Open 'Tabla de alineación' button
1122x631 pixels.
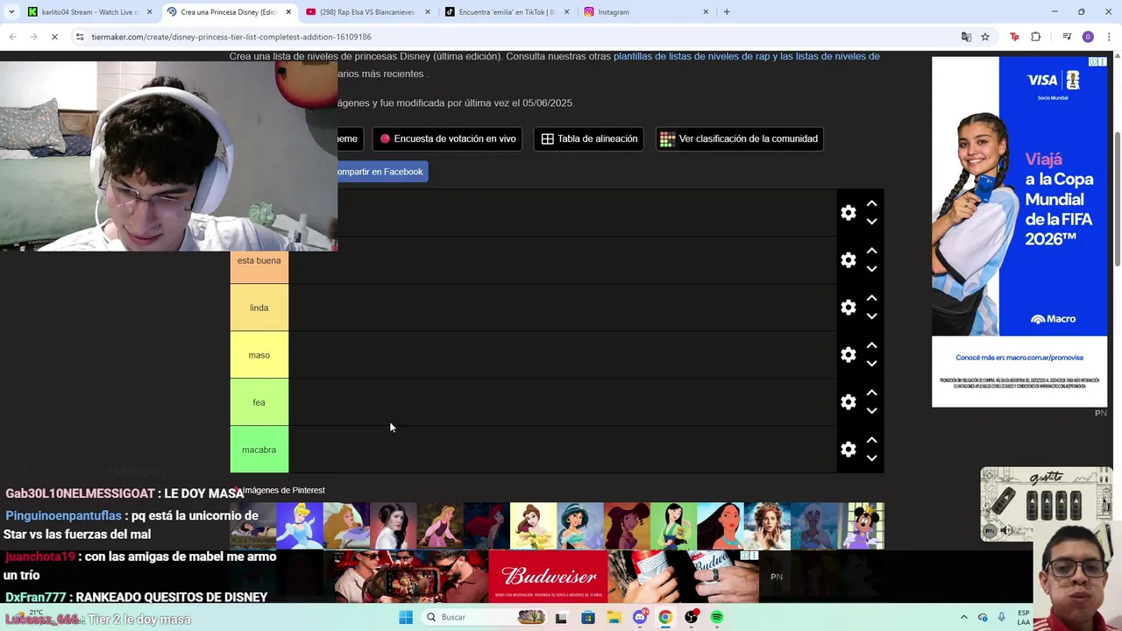[x=589, y=138]
